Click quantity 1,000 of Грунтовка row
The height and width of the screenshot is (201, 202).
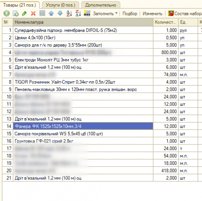[166, 141]
